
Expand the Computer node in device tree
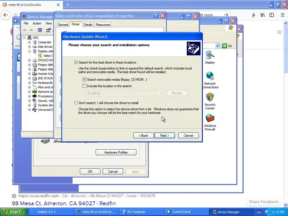(29, 42)
